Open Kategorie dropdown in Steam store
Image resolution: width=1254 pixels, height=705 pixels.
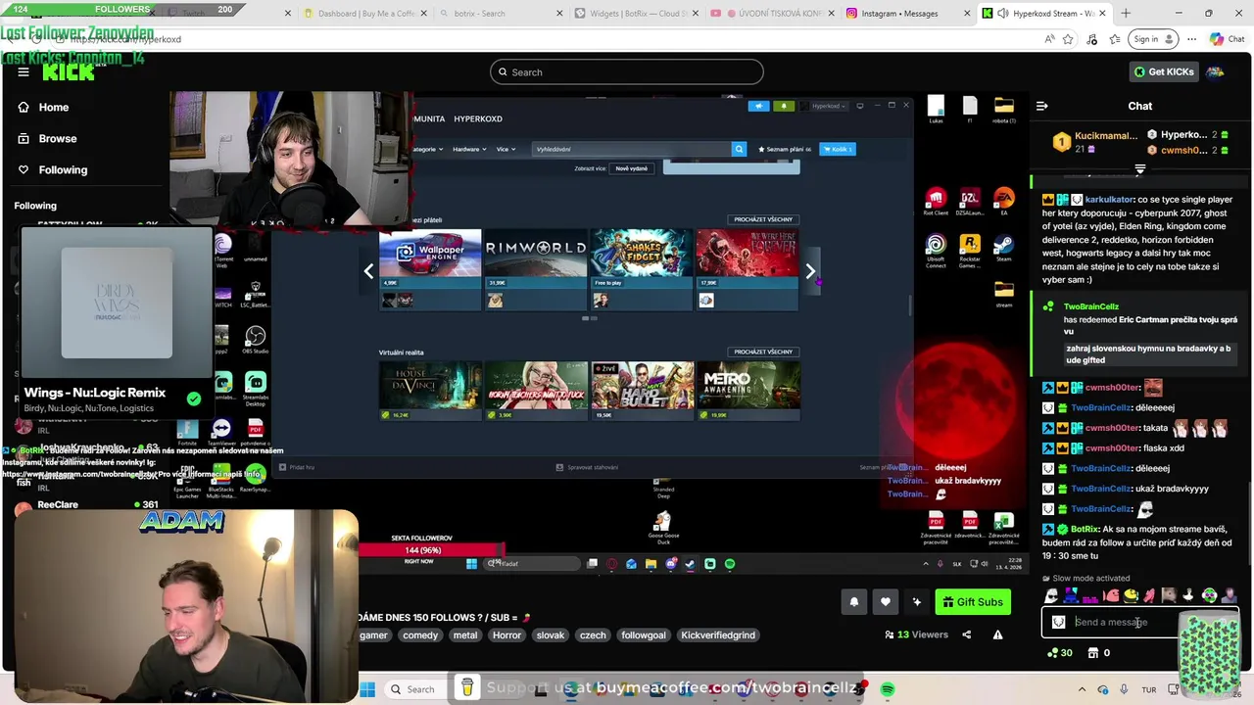tap(426, 150)
